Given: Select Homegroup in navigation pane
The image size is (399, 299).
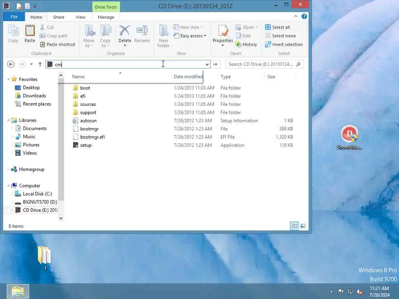Looking at the screenshot, I should (32, 169).
